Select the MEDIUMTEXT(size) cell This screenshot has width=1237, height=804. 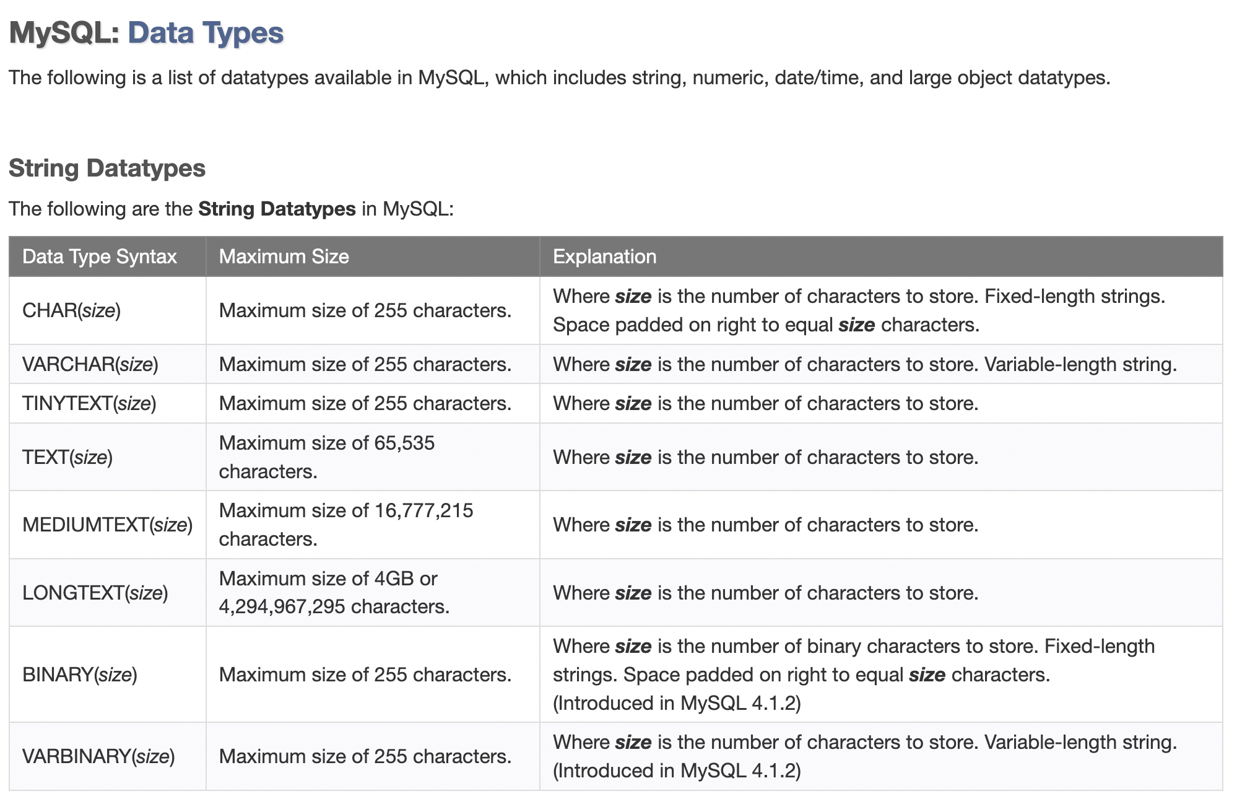tap(107, 525)
